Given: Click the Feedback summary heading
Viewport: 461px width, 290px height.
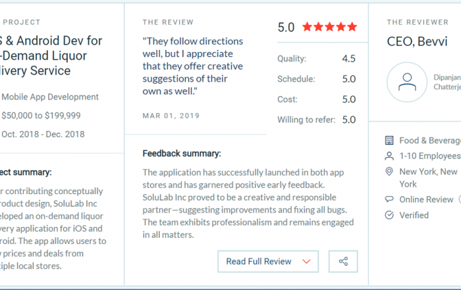Looking at the screenshot, I should [182, 153].
